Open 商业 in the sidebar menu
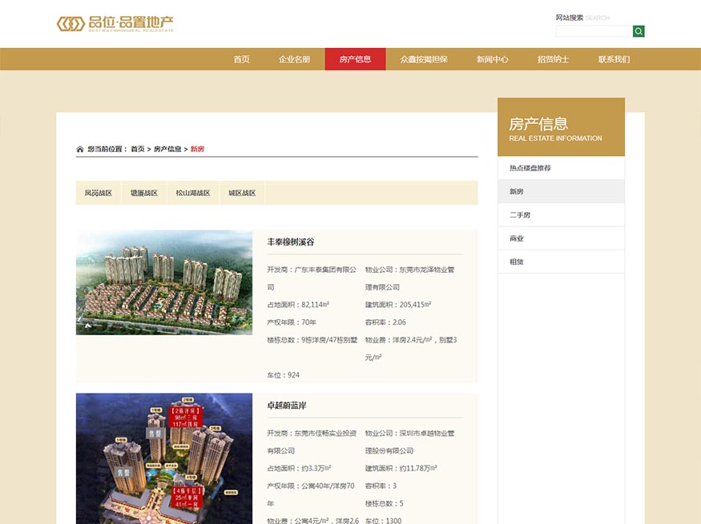Screen dimensions: 701x524 point(561,238)
